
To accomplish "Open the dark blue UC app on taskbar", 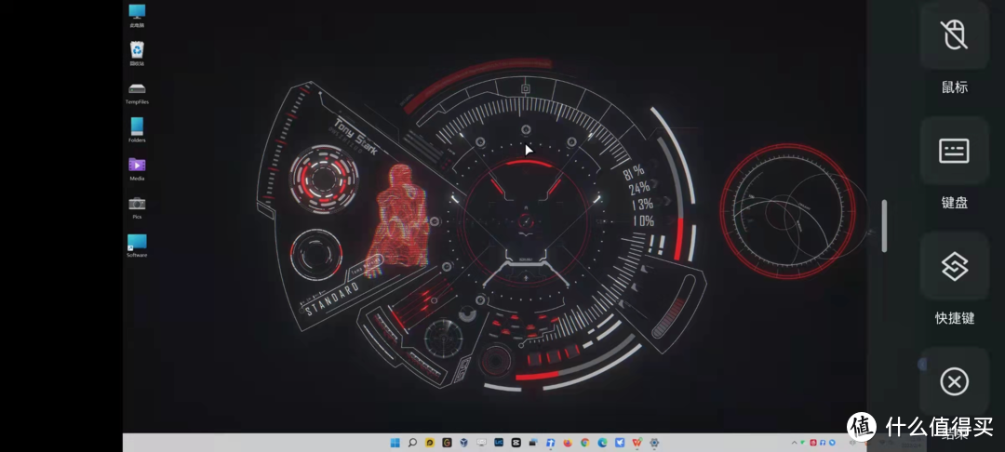I will point(499,443).
